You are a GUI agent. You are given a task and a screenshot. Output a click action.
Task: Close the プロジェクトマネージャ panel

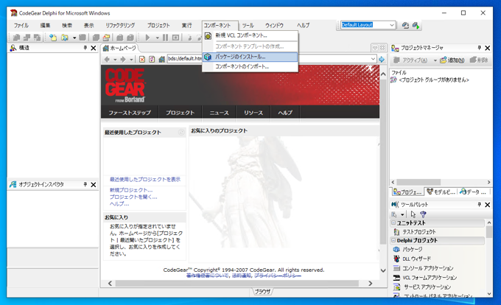click(x=488, y=48)
